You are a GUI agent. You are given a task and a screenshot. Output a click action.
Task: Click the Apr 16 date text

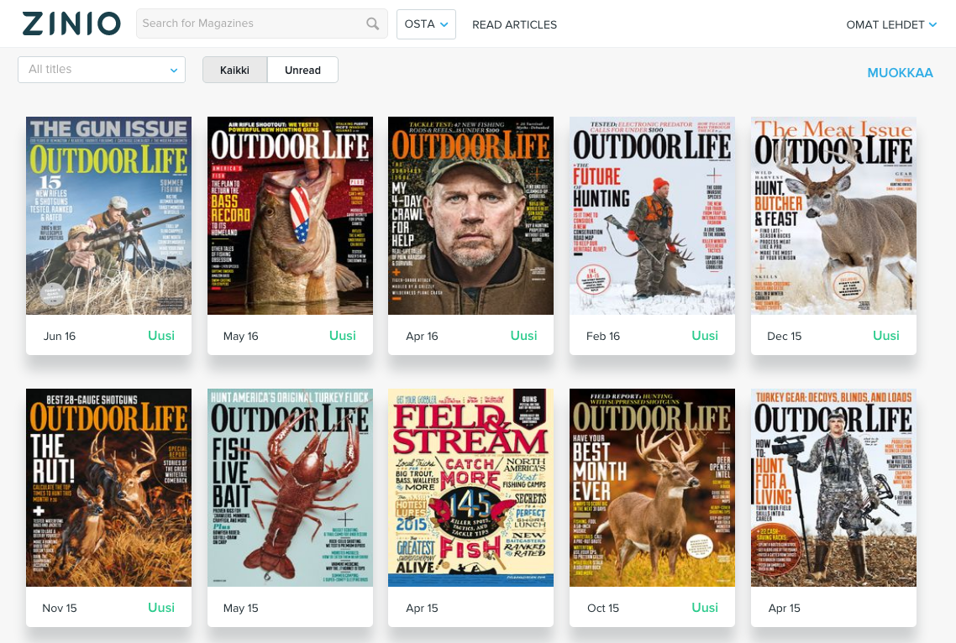coord(422,337)
